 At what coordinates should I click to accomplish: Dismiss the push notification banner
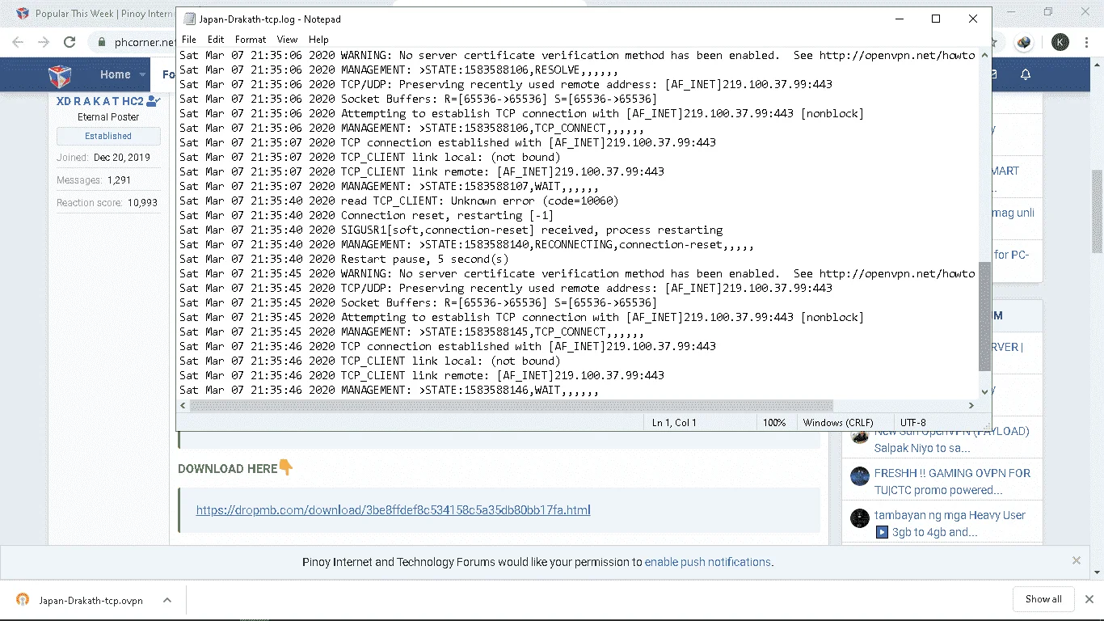(1076, 560)
